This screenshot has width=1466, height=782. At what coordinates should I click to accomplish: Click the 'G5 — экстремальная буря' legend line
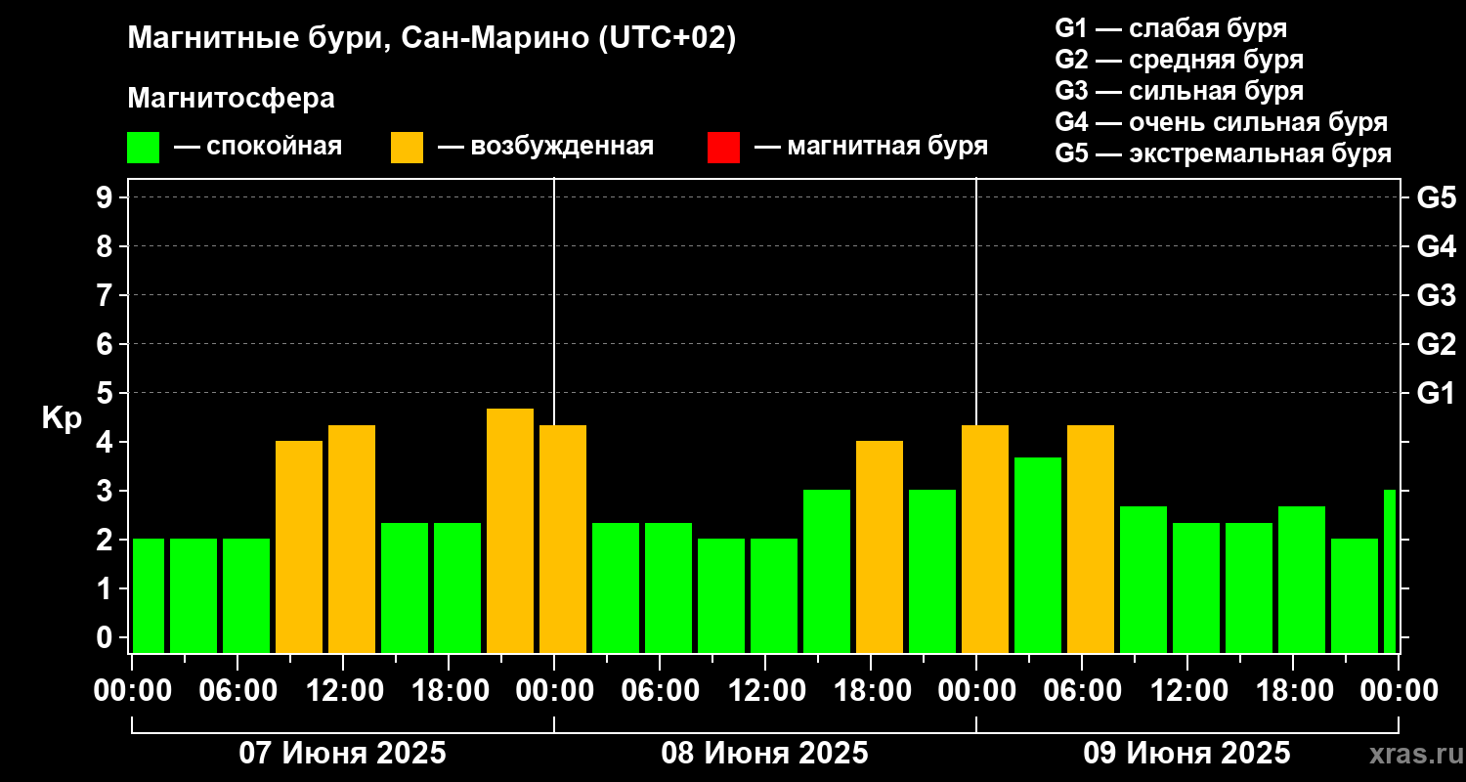point(1223,153)
